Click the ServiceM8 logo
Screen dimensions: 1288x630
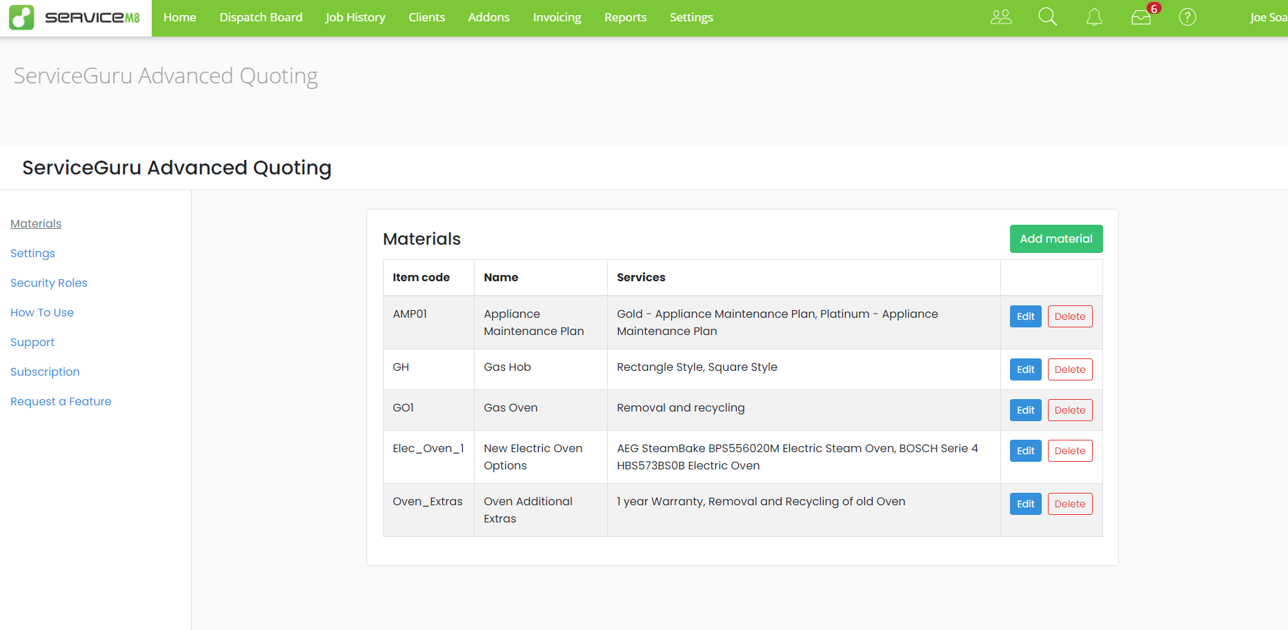tap(75, 17)
